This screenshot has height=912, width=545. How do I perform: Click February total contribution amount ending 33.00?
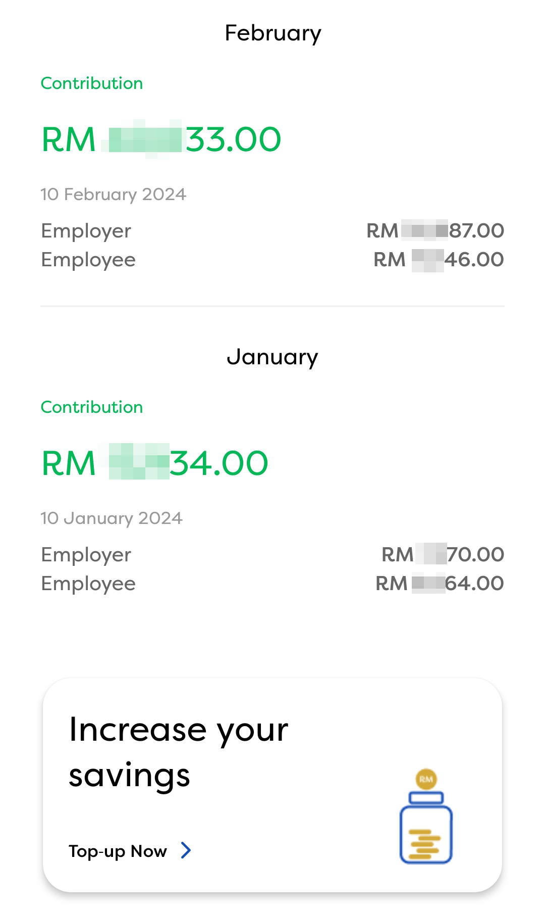[x=161, y=139]
